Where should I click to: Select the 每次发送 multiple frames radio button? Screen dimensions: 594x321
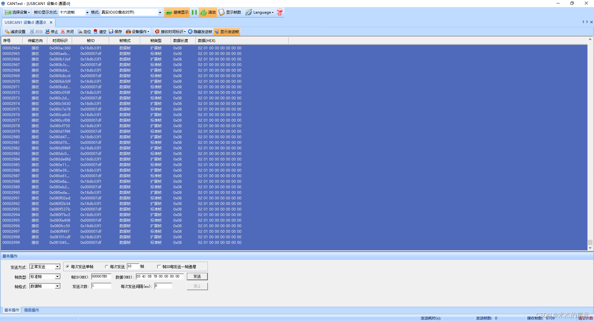[107, 267]
